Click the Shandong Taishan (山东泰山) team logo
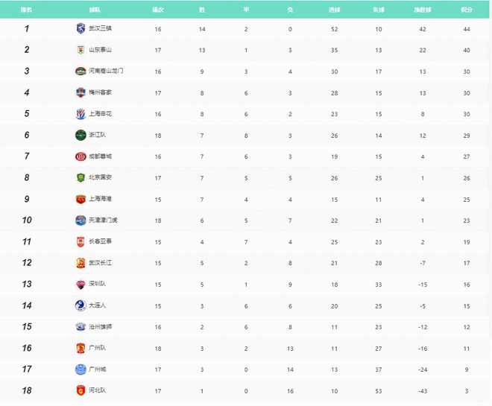 81,50
